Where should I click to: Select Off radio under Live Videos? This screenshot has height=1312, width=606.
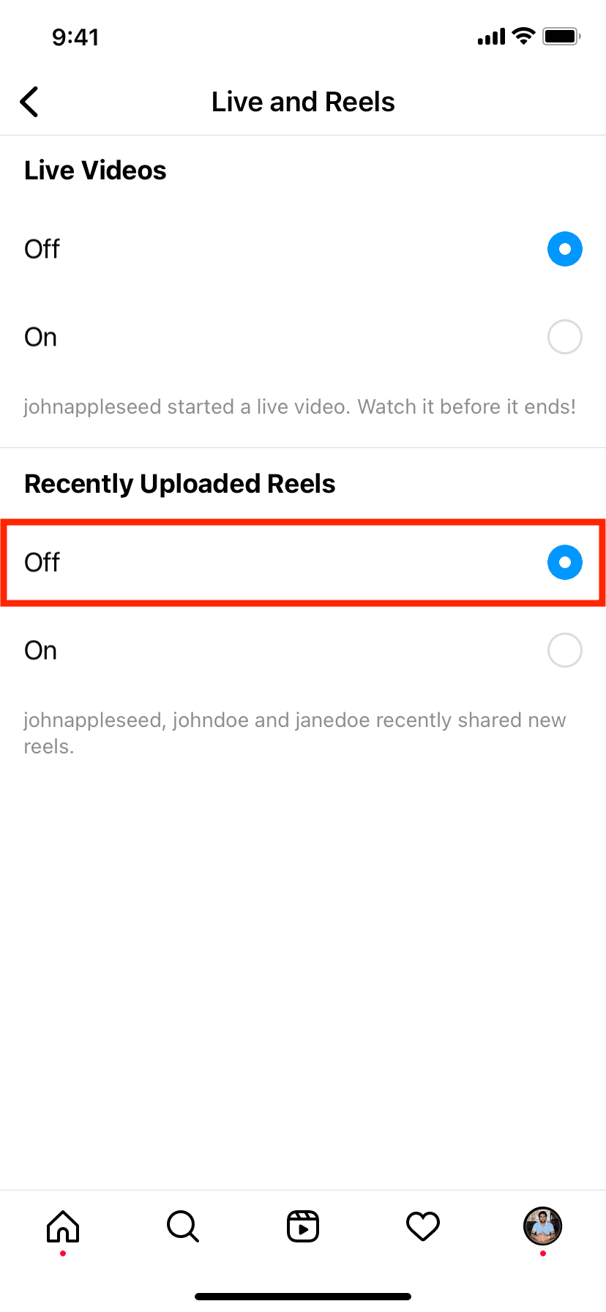click(x=564, y=249)
